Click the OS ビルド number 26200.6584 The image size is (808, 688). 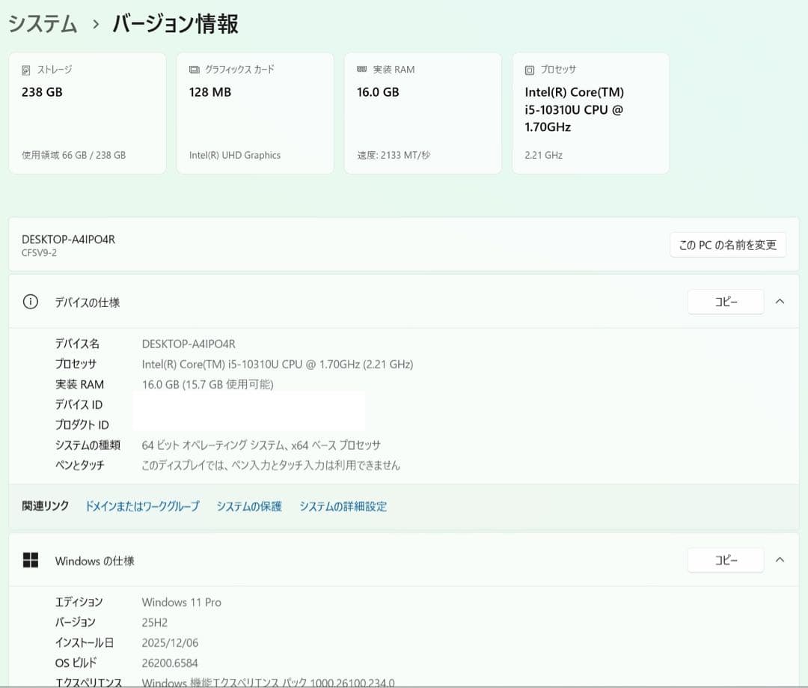click(x=171, y=663)
